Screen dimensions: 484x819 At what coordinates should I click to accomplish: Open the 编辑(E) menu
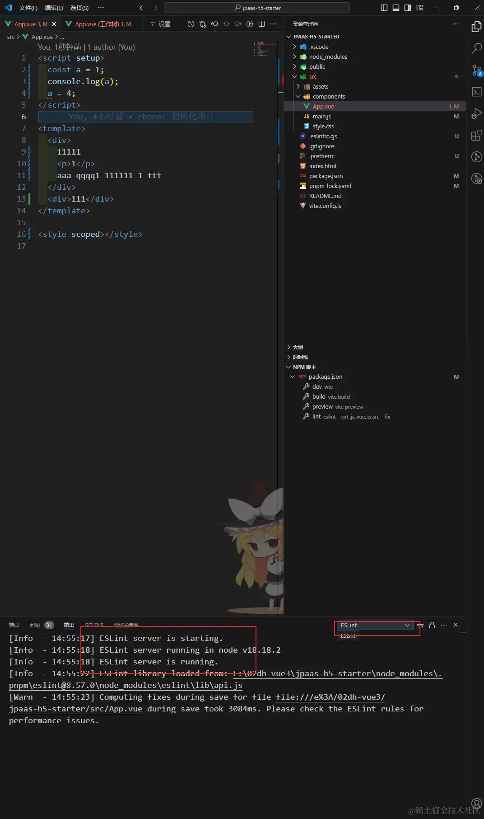coord(54,8)
